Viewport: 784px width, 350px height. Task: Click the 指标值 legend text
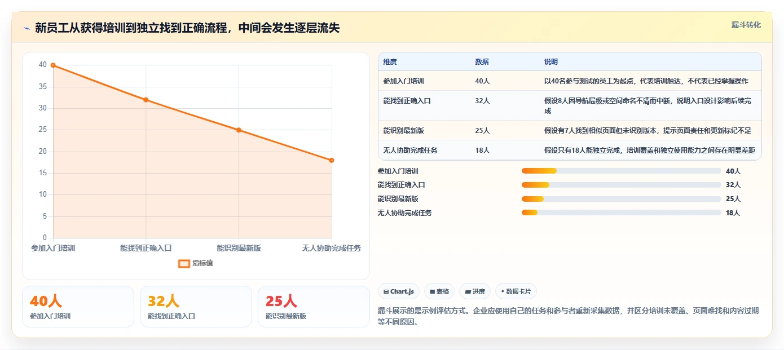pyautogui.click(x=203, y=263)
